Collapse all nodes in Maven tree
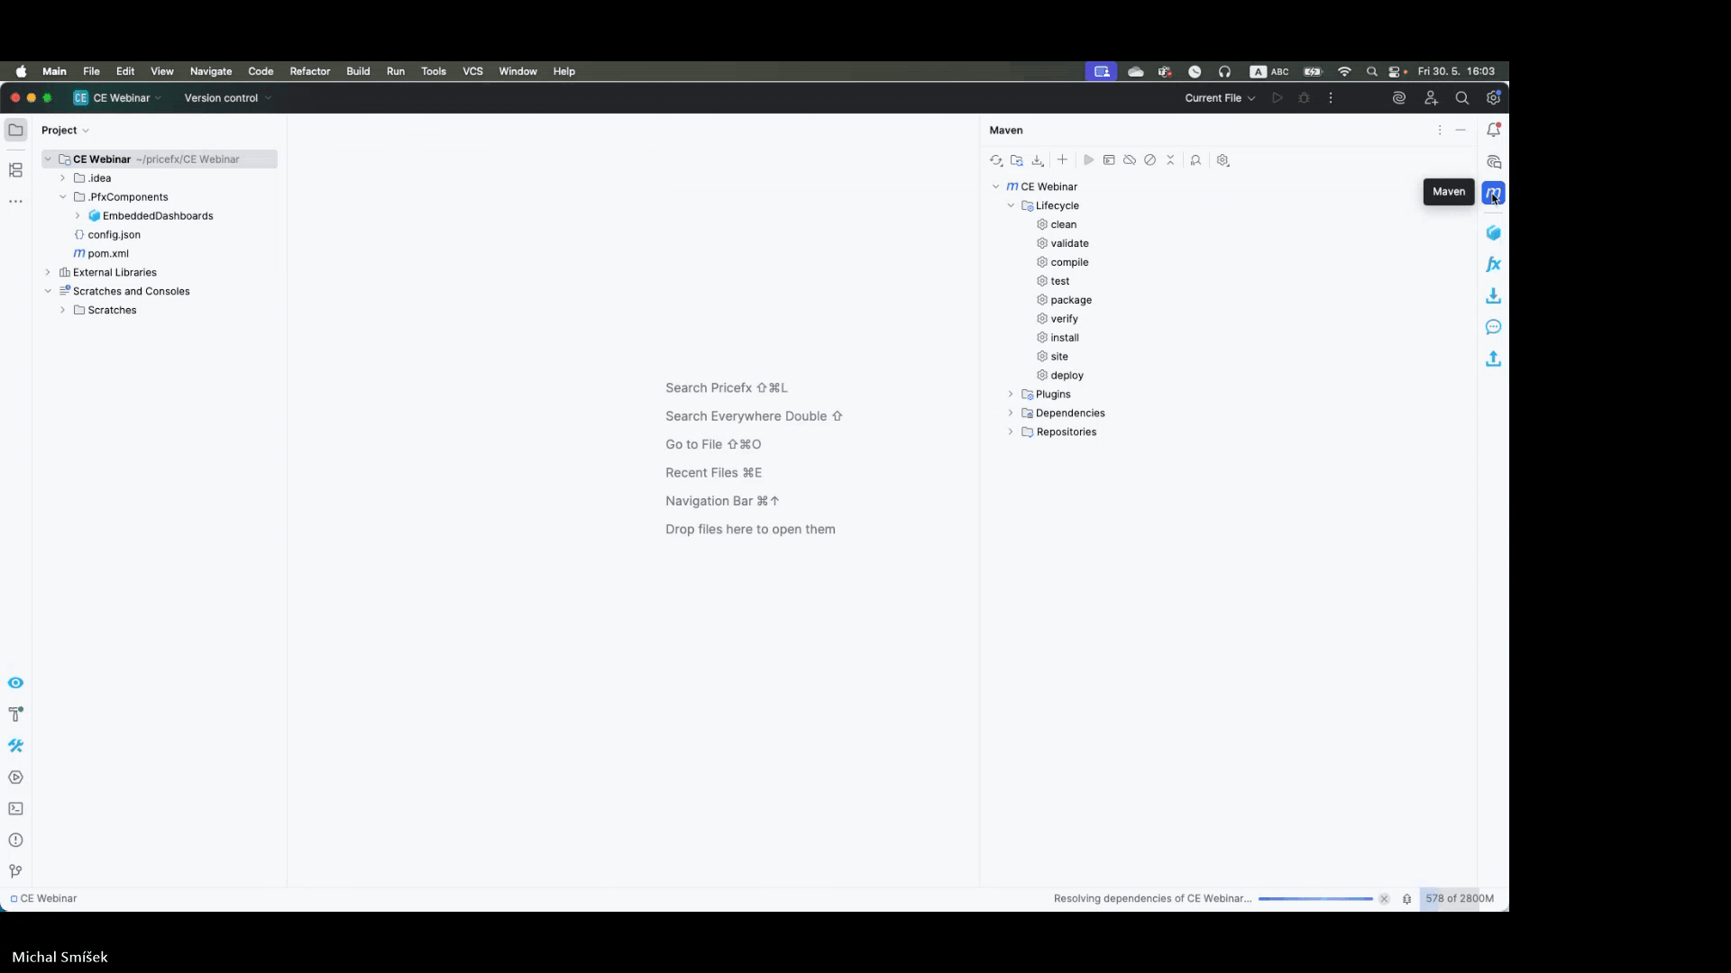Viewport: 1731px width, 973px height. click(1170, 160)
